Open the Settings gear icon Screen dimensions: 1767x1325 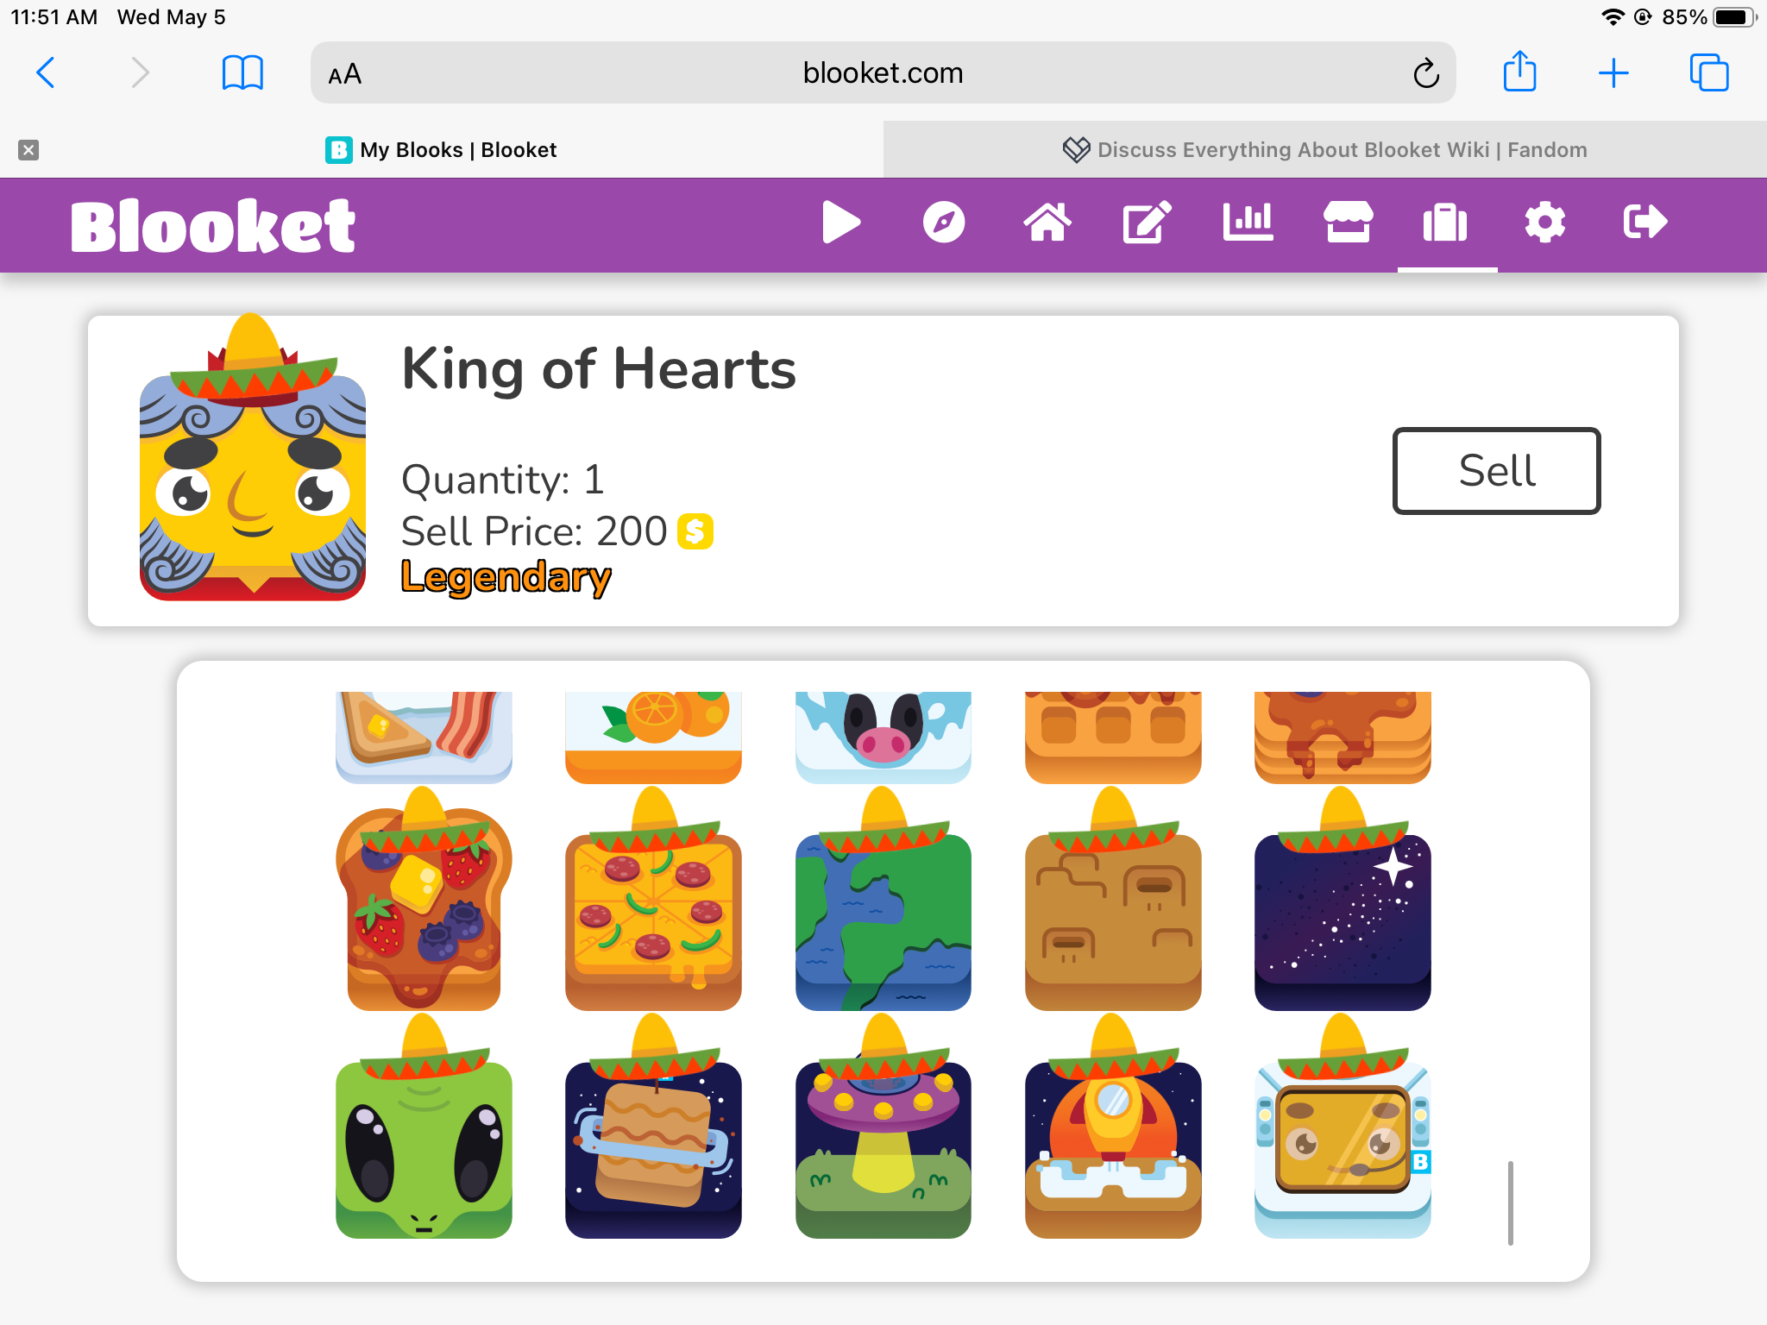[1544, 223]
